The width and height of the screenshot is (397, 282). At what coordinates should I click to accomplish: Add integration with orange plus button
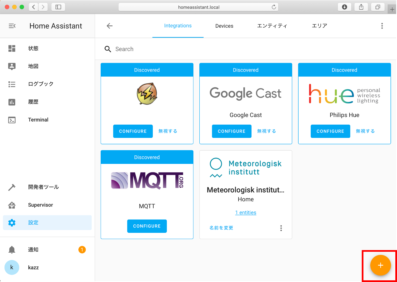(x=380, y=265)
